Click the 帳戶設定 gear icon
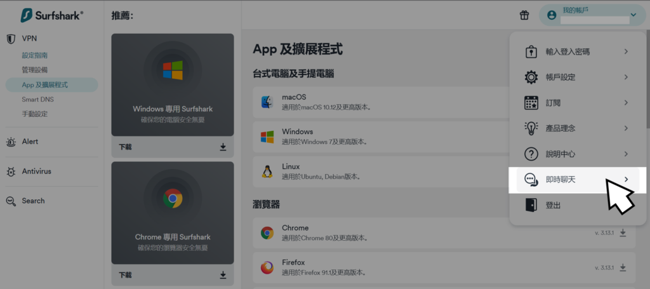650x289 pixels. (x=531, y=77)
